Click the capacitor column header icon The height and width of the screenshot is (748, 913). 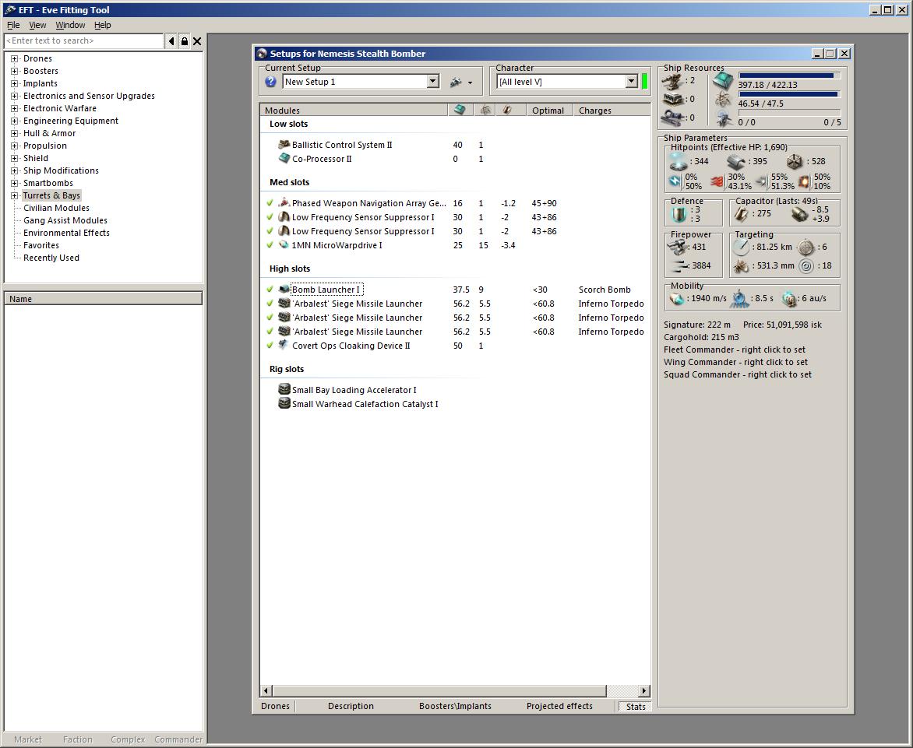pyautogui.click(x=507, y=110)
